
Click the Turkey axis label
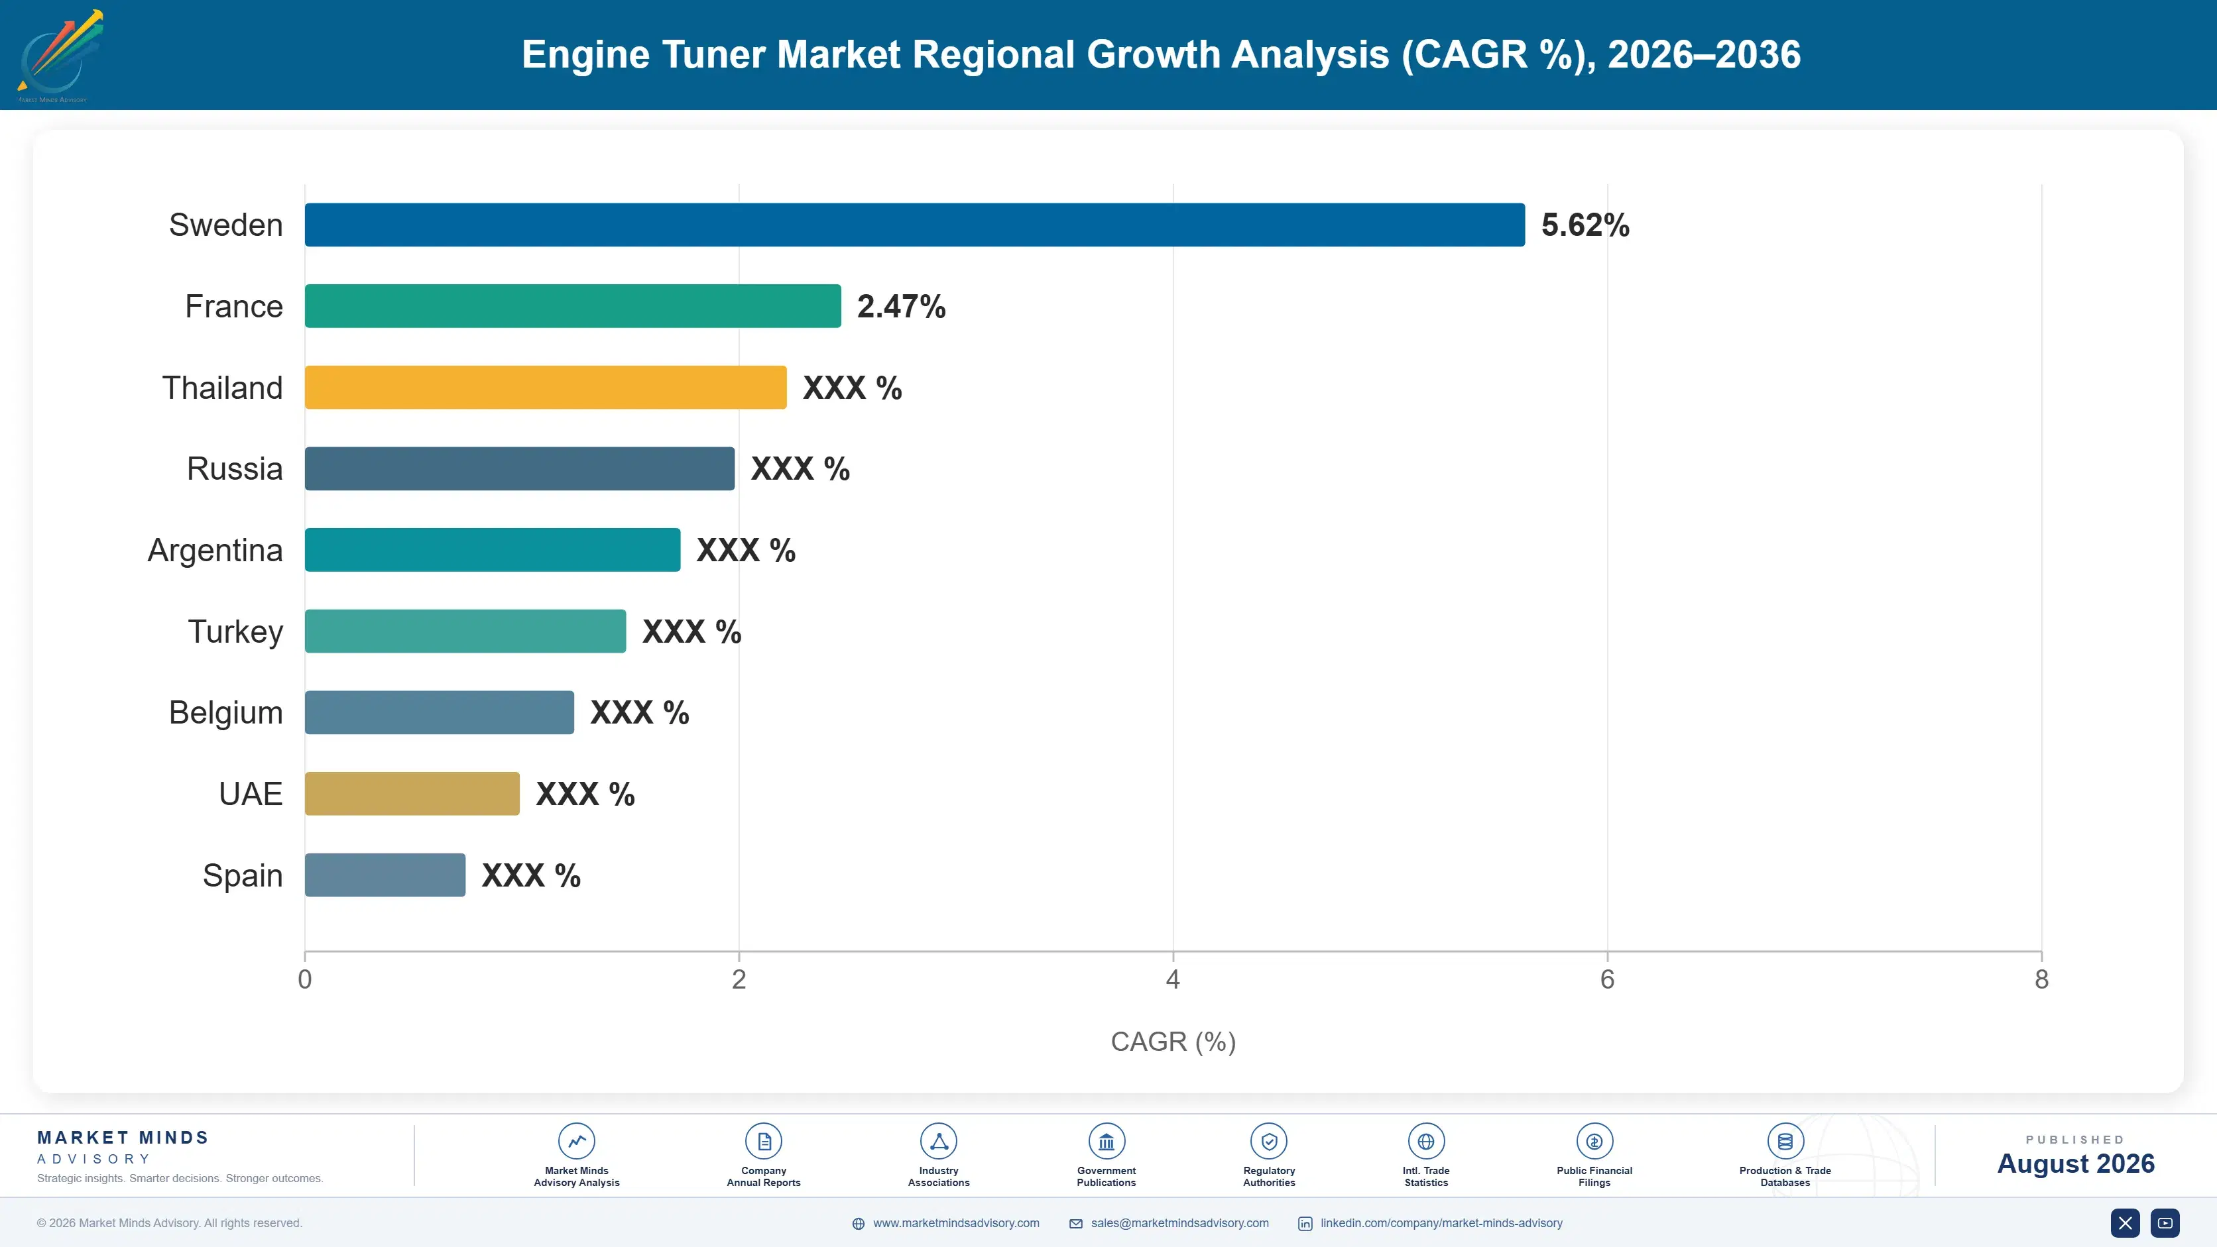coord(236,632)
